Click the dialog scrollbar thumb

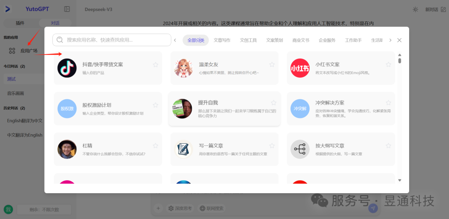400,61
